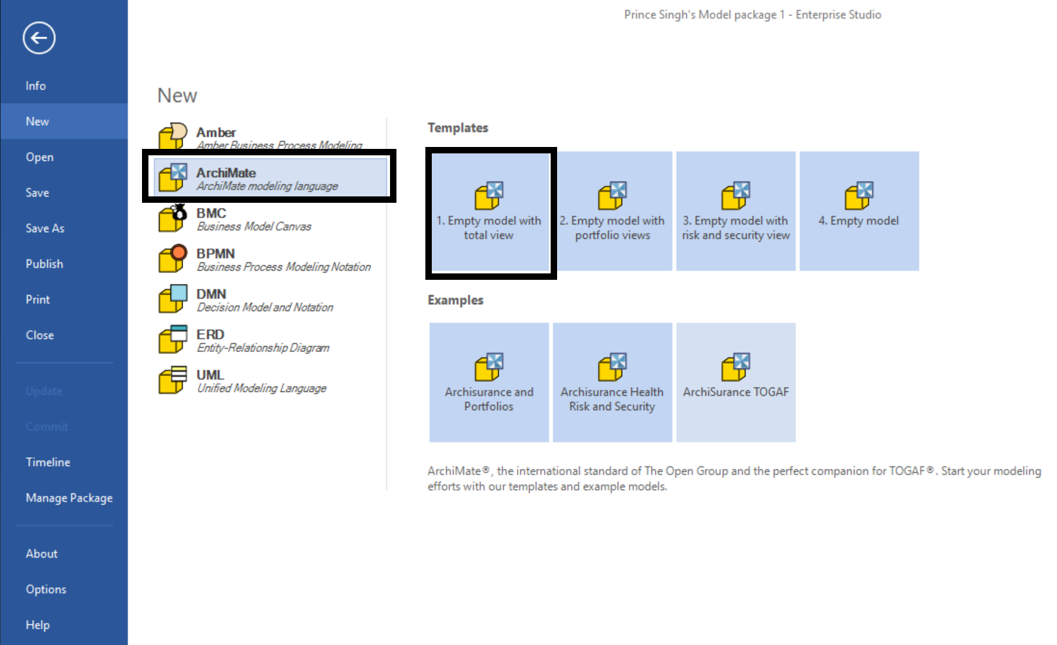Choose the plain 'Empty model' template

pos(859,211)
